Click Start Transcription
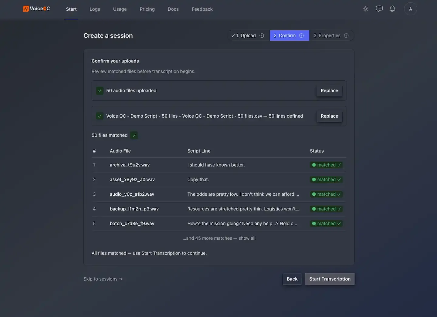 tap(330, 279)
